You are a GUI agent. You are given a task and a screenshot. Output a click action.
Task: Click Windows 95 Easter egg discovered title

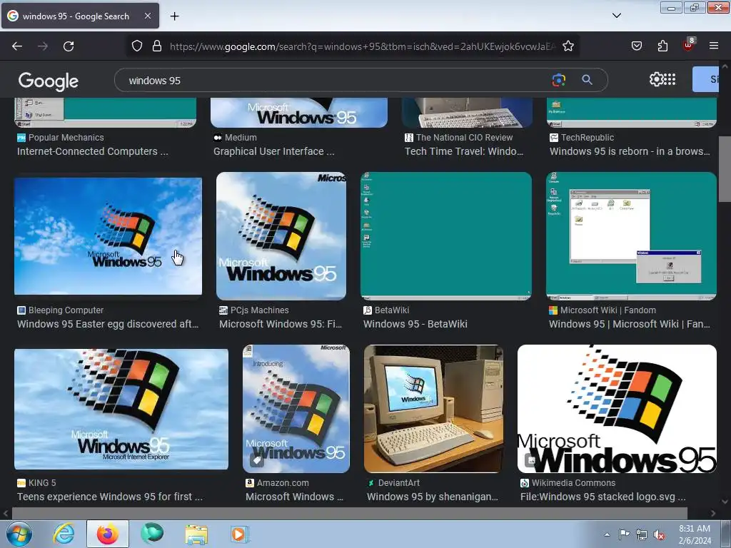click(108, 324)
